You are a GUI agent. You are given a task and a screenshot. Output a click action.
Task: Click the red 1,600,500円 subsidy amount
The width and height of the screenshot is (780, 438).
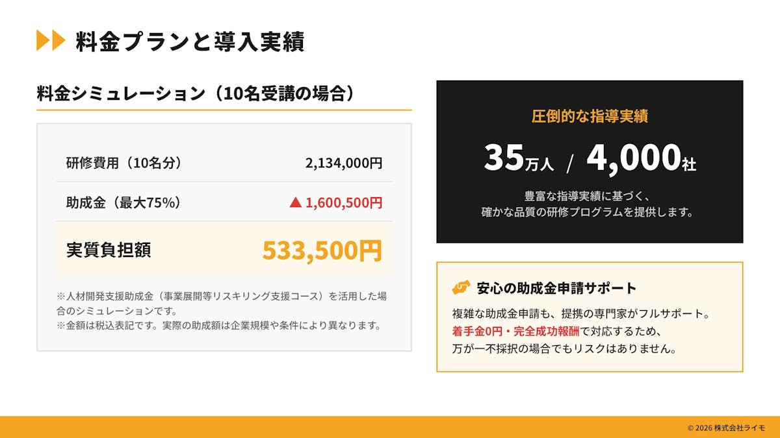click(x=344, y=203)
